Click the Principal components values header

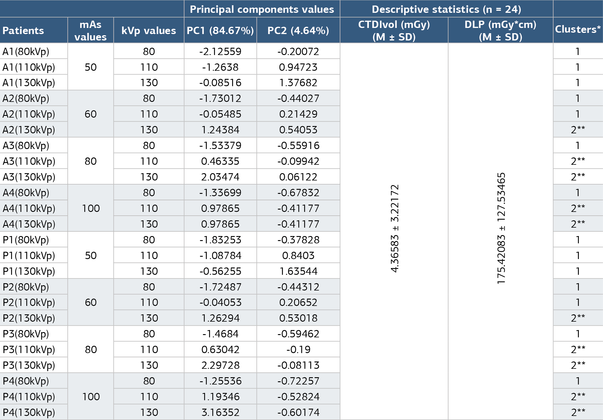tap(262, 9)
